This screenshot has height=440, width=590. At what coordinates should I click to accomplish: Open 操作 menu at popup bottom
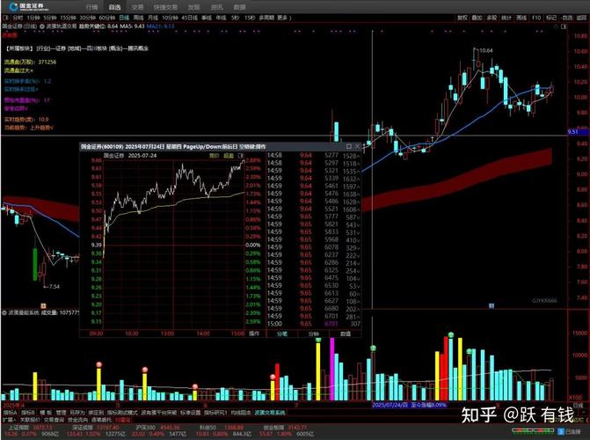tap(254, 334)
